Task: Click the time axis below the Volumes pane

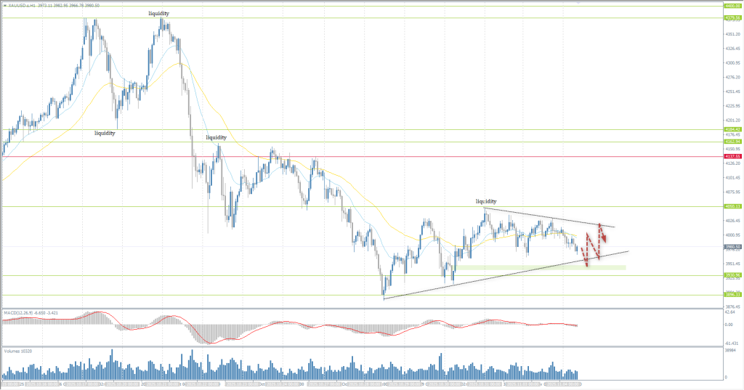Action: [x=291, y=383]
